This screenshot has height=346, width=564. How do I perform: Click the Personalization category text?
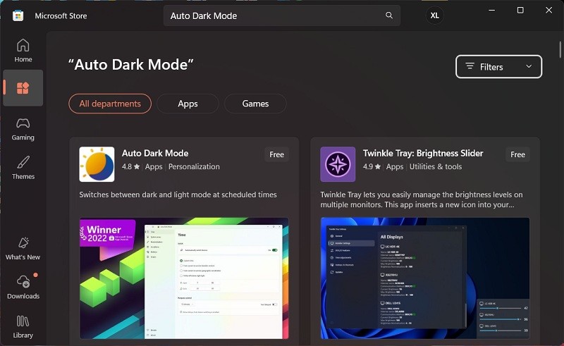pyautogui.click(x=194, y=166)
